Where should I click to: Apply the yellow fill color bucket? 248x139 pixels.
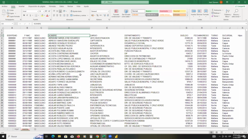42,15
